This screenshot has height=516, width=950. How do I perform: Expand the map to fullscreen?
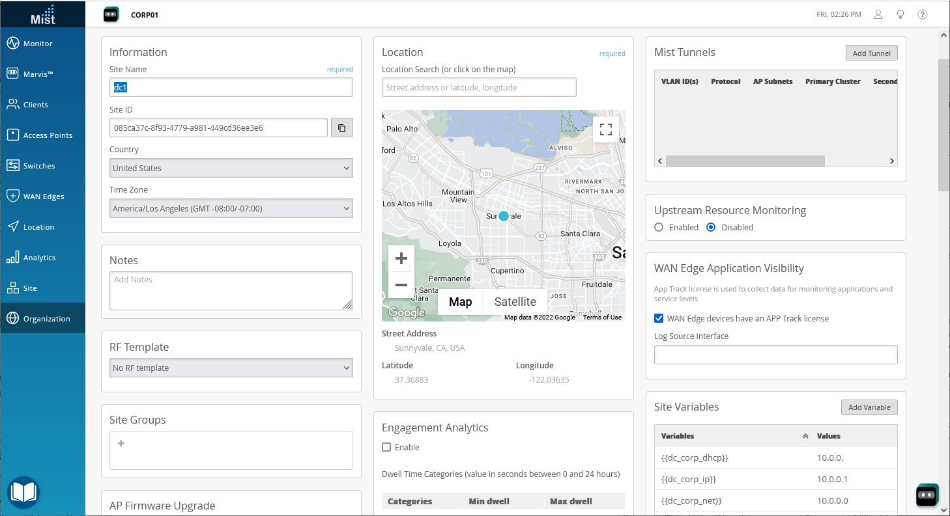(605, 129)
